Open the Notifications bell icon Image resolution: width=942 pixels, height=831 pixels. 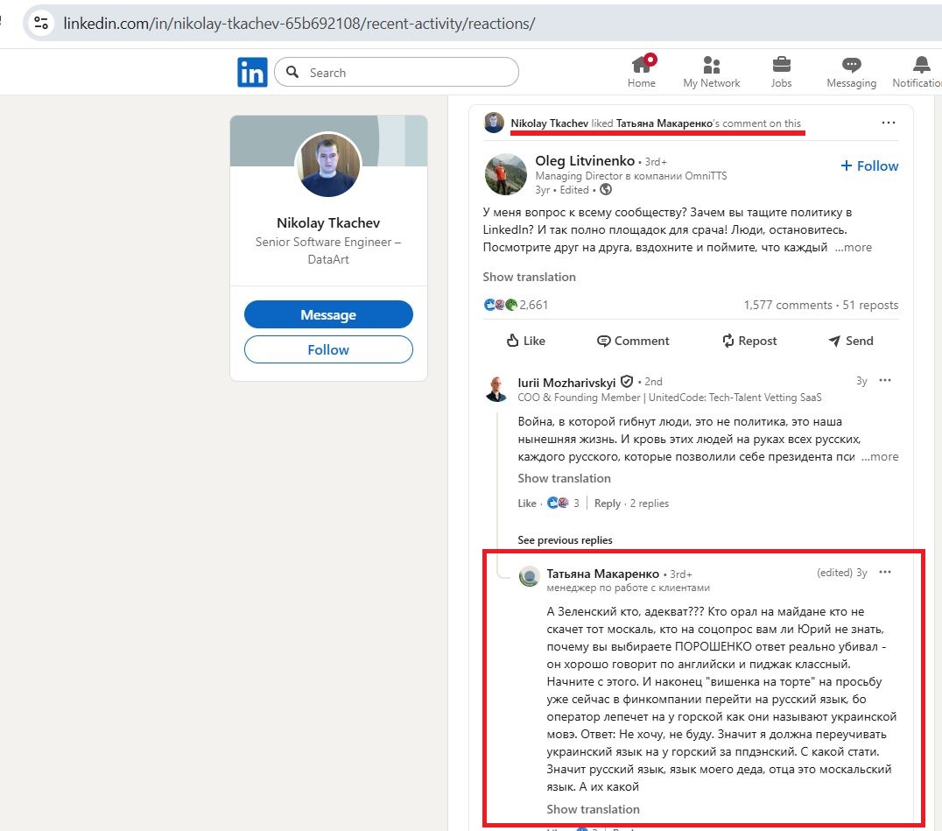[921, 67]
